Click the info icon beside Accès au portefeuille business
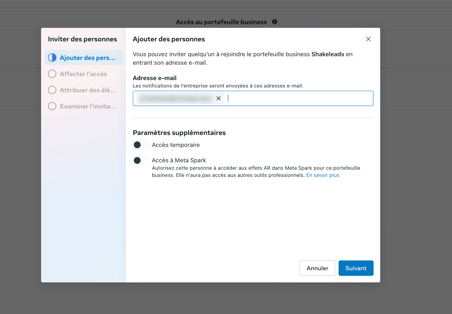Screen dimensions: 452x314 [274, 22]
